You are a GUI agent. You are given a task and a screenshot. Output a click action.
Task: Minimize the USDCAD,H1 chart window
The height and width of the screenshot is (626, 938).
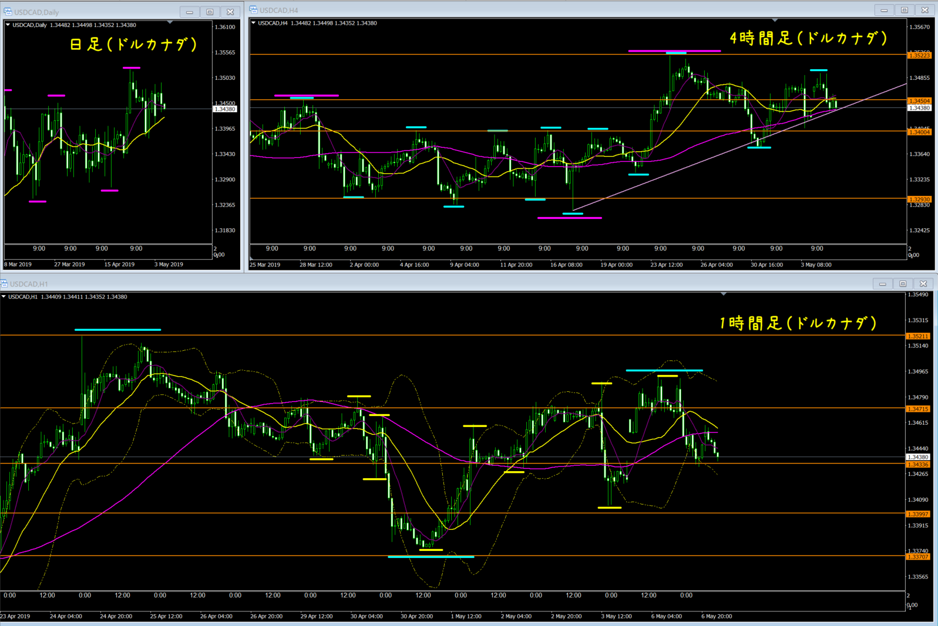tap(882, 284)
